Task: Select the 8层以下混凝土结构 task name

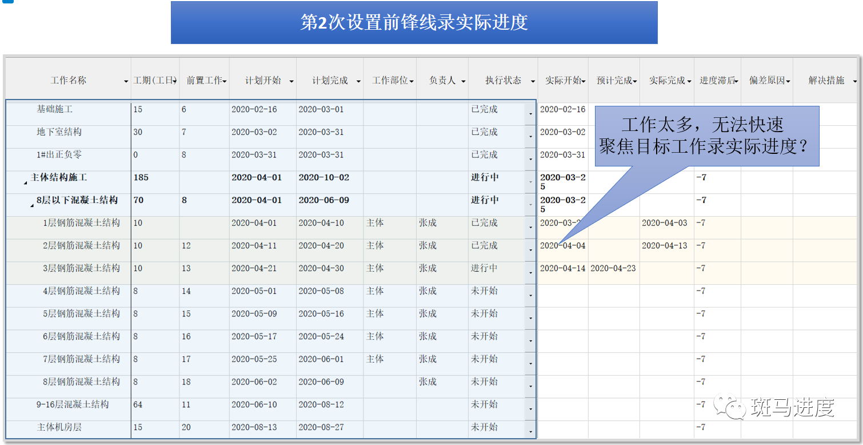Action: pos(77,200)
